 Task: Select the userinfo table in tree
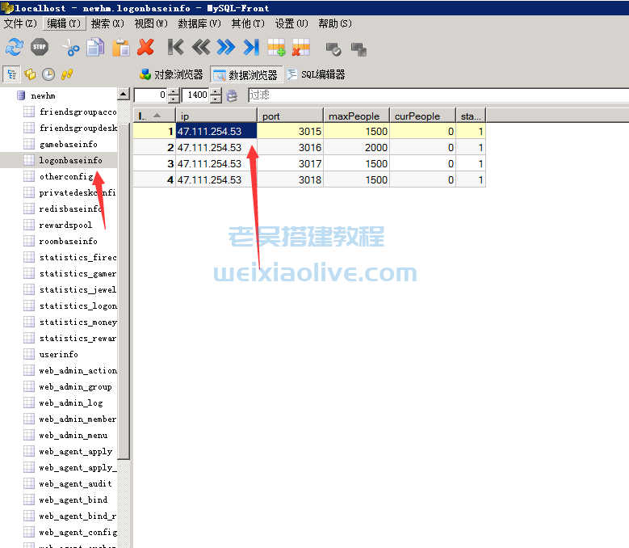tap(58, 354)
